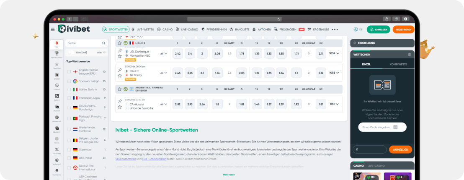Expand stats chevron for CA Aldosivi match
Screen dimensions: 464x180
click(x=166, y=104)
